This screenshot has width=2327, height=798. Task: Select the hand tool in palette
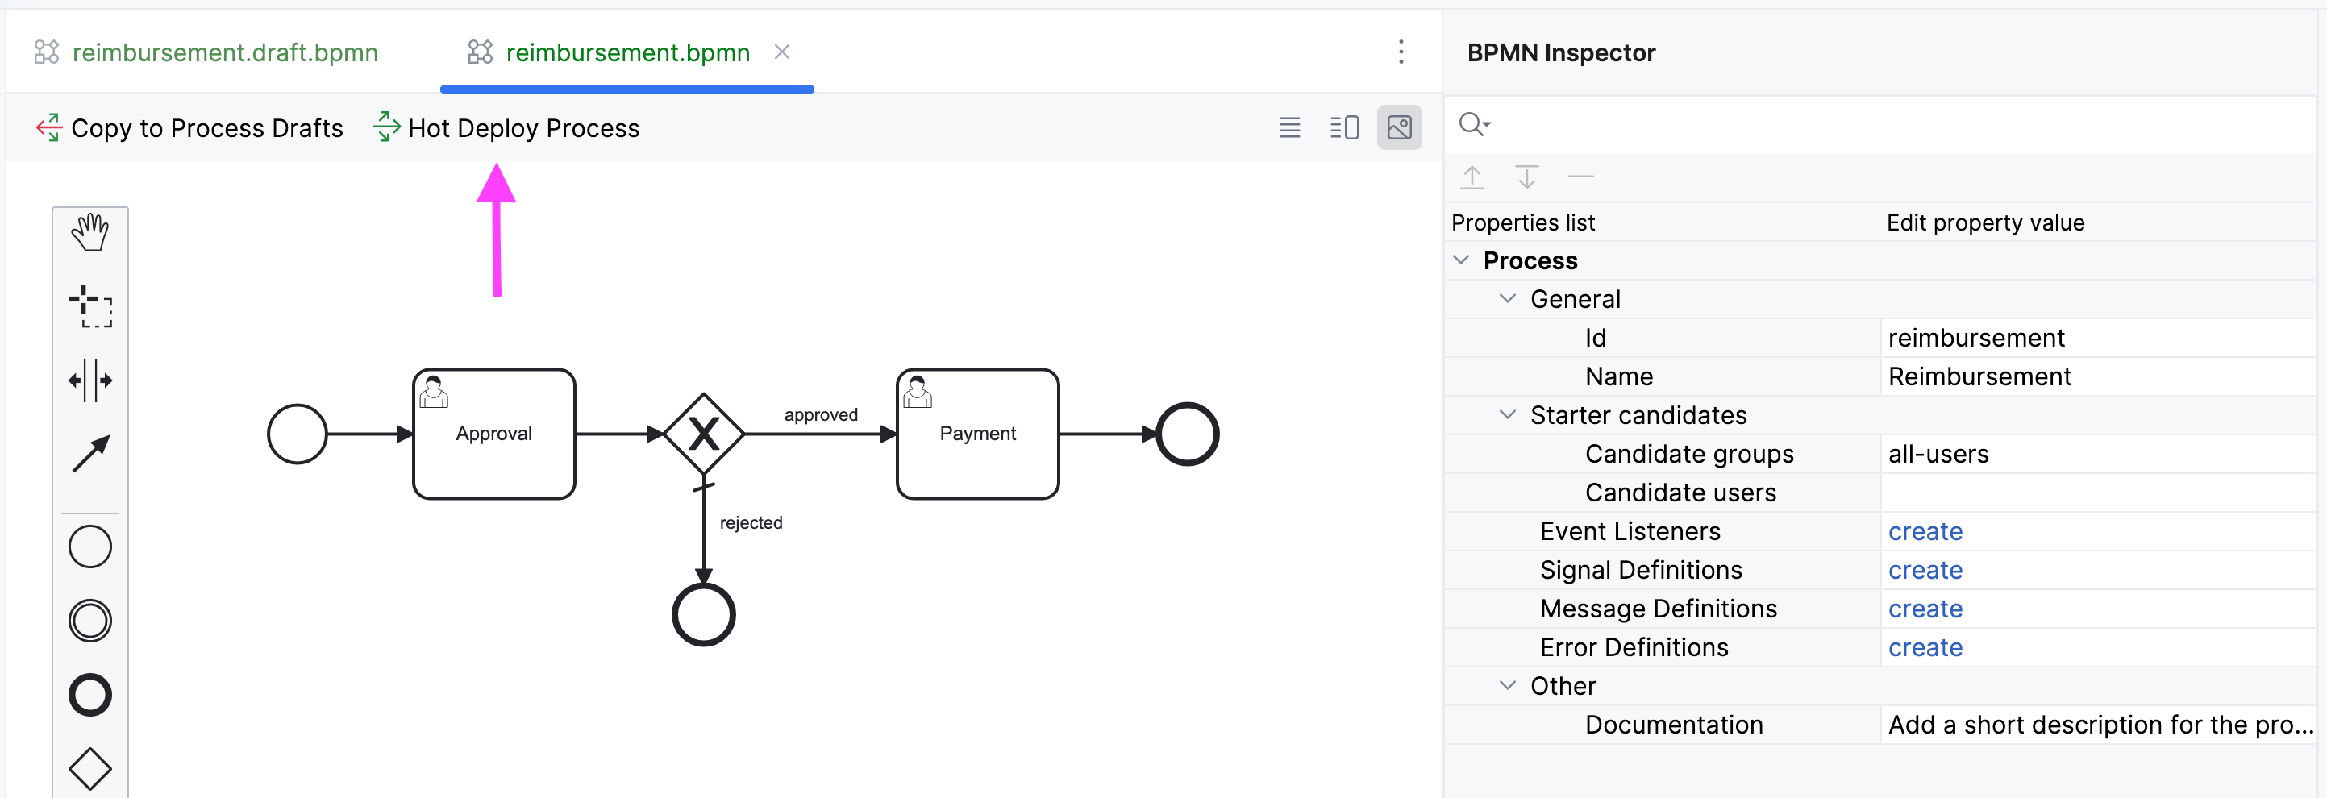tap(90, 233)
